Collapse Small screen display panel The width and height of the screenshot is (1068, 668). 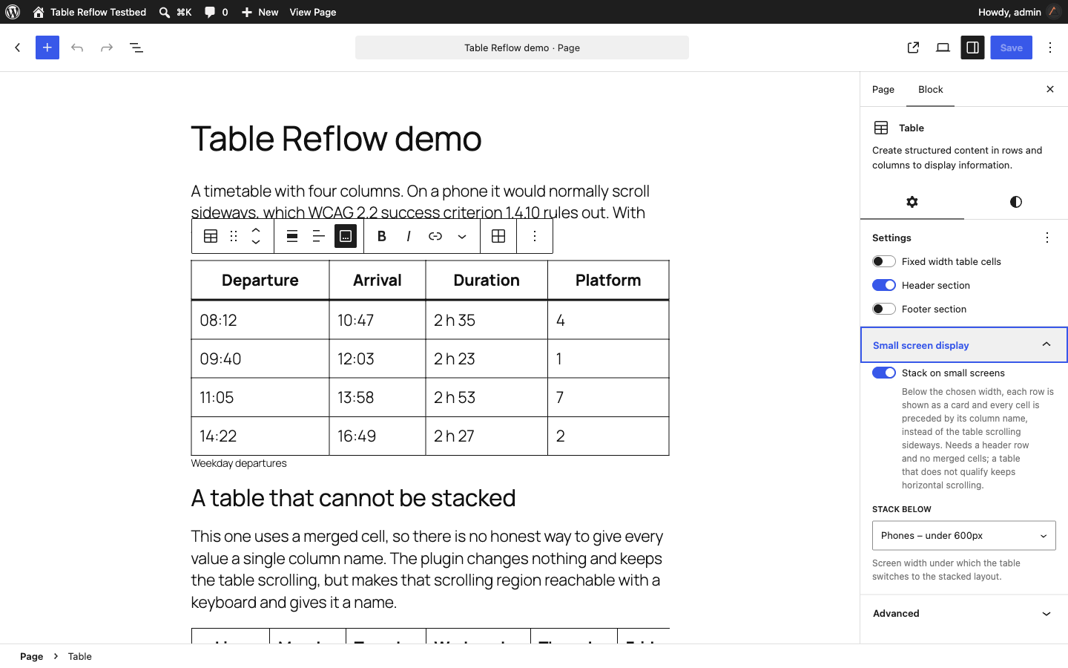(964, 345)
